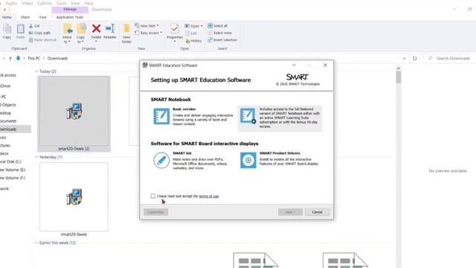The height and width of the screenshot is (268, 476).
Task: Open the Application Tools tab
Action: 70,17
